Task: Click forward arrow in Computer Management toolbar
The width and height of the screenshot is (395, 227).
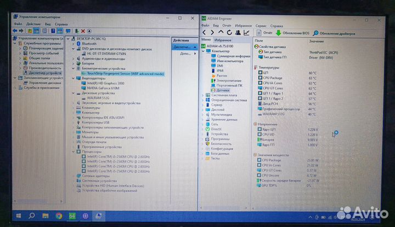Action: point(21,31)
